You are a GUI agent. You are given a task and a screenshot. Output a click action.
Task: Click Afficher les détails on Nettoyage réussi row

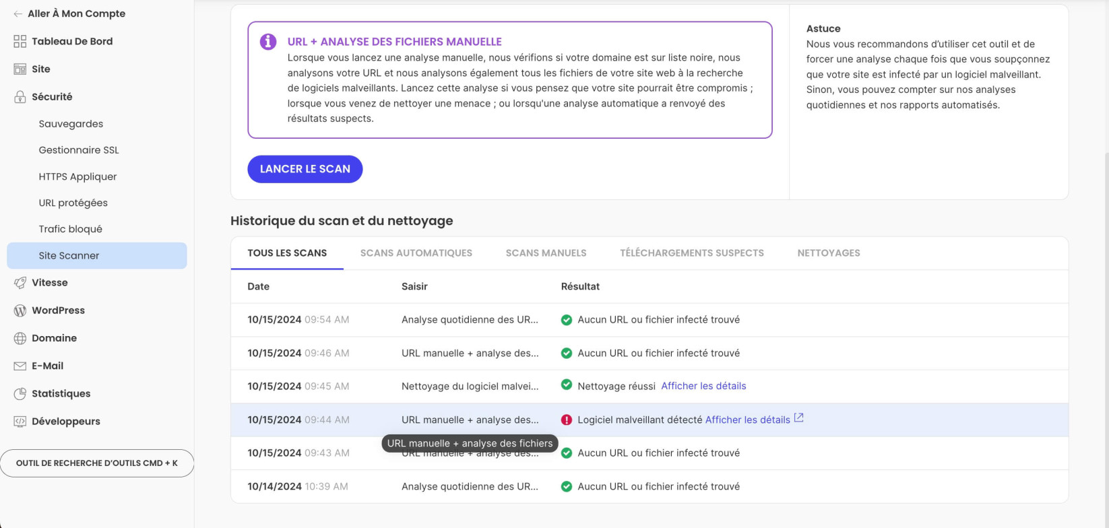point(703,386)
